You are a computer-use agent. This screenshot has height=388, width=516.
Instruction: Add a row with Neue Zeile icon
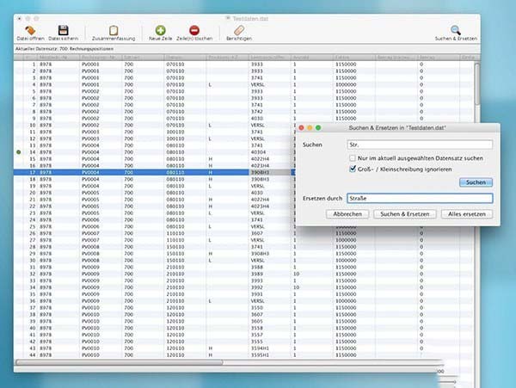click(x=160, y=30)
